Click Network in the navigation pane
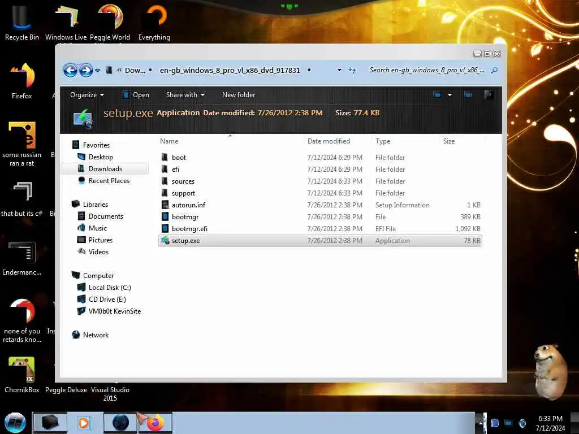This screenshot has width=579, height=434. click(96, 335)
